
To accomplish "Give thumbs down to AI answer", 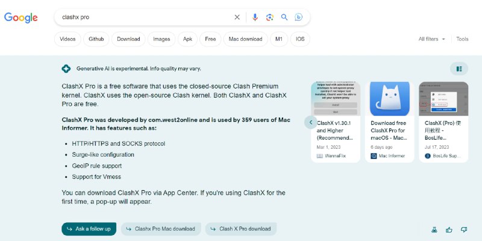I will pyautogui.click(x=464, y=230).
